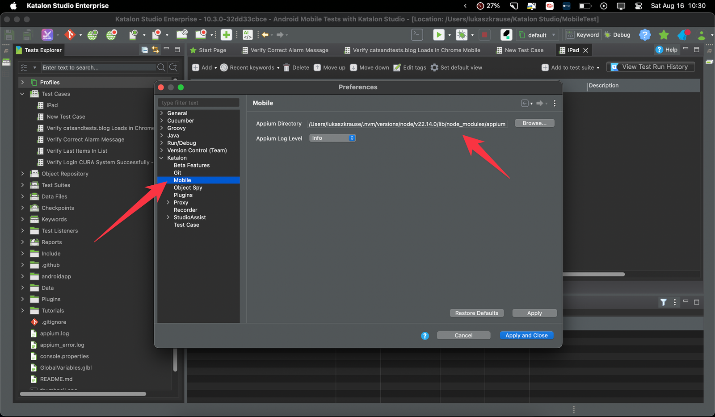Viewport: 715px width, 417px height.
Task: Switch to Verify catsandtests.blog Chrome Mobile tab
Action: [x=412, y=50]
